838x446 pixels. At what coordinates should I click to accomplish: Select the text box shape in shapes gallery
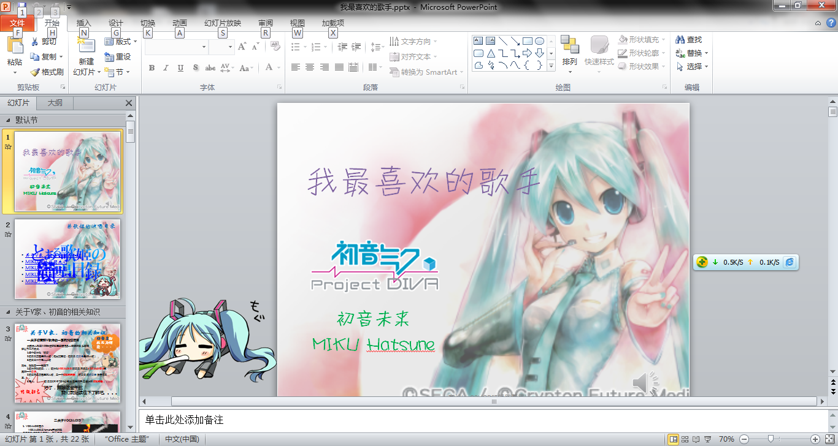point(479,41)
